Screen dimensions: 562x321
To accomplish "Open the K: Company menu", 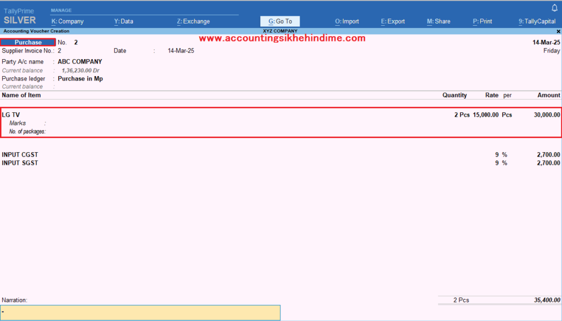I will click(68, 21).
